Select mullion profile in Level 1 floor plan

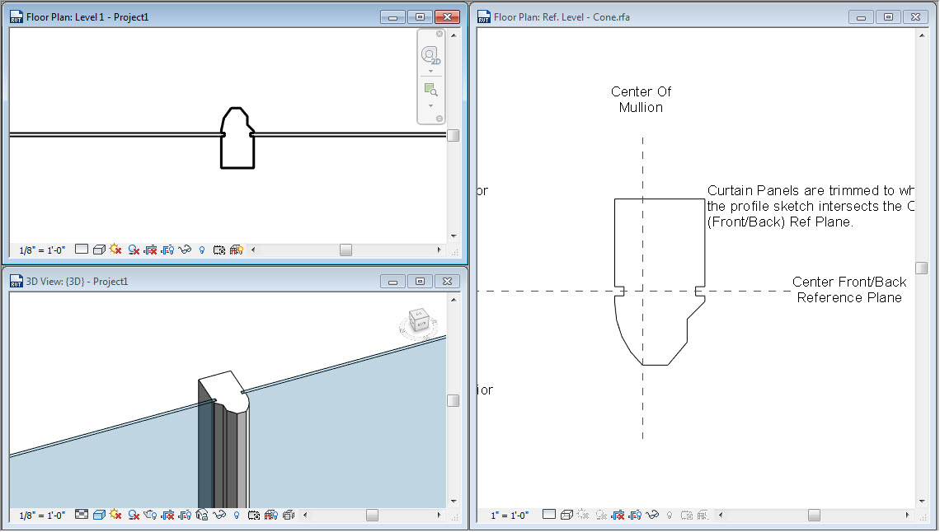click(x=237, y=138)
